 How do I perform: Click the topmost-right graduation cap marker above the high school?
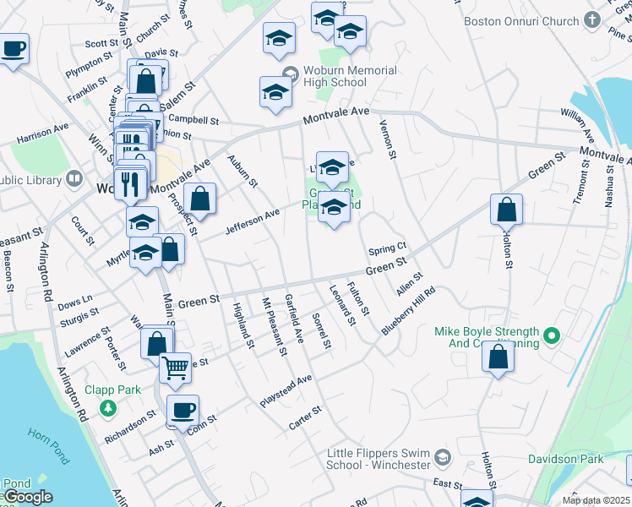click(351, 34)
